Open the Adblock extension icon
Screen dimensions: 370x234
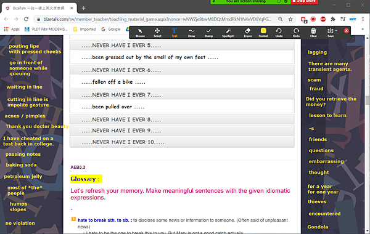(323, 19)
